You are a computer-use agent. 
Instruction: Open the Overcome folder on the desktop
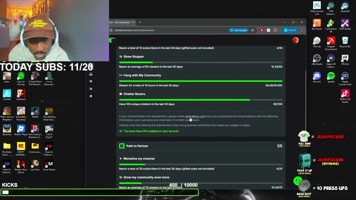35,147
